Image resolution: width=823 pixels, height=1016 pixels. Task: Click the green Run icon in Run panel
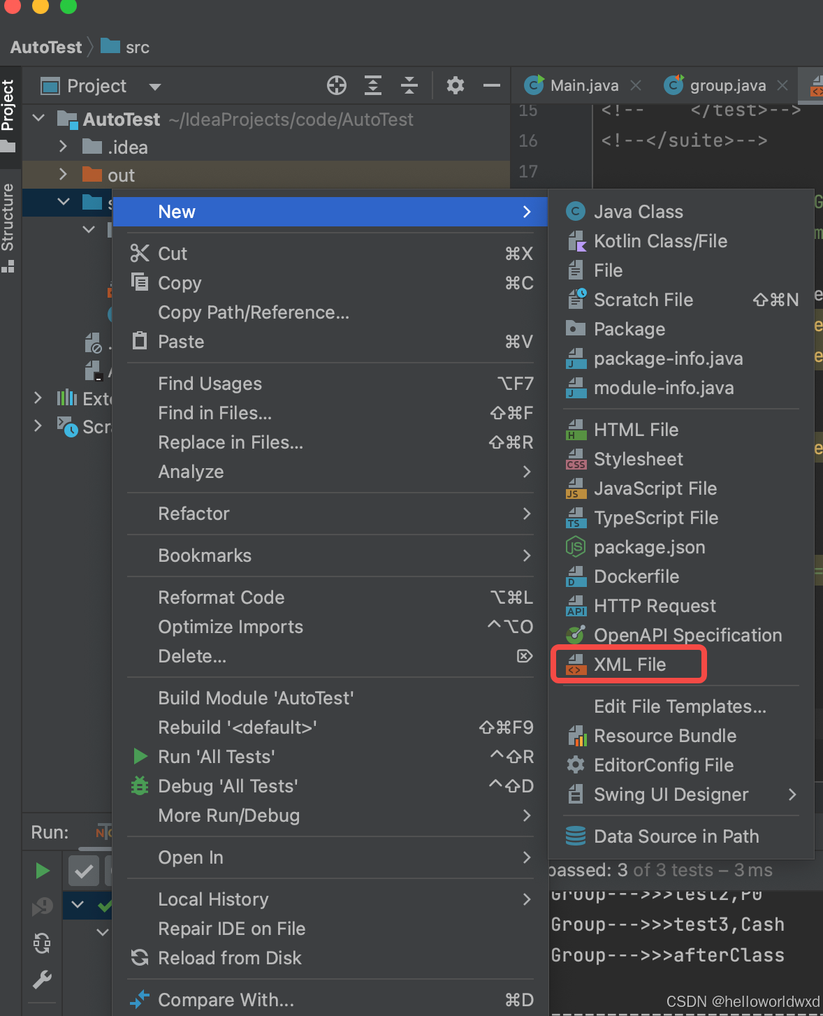pyautogui.click(x=43, y=871)
